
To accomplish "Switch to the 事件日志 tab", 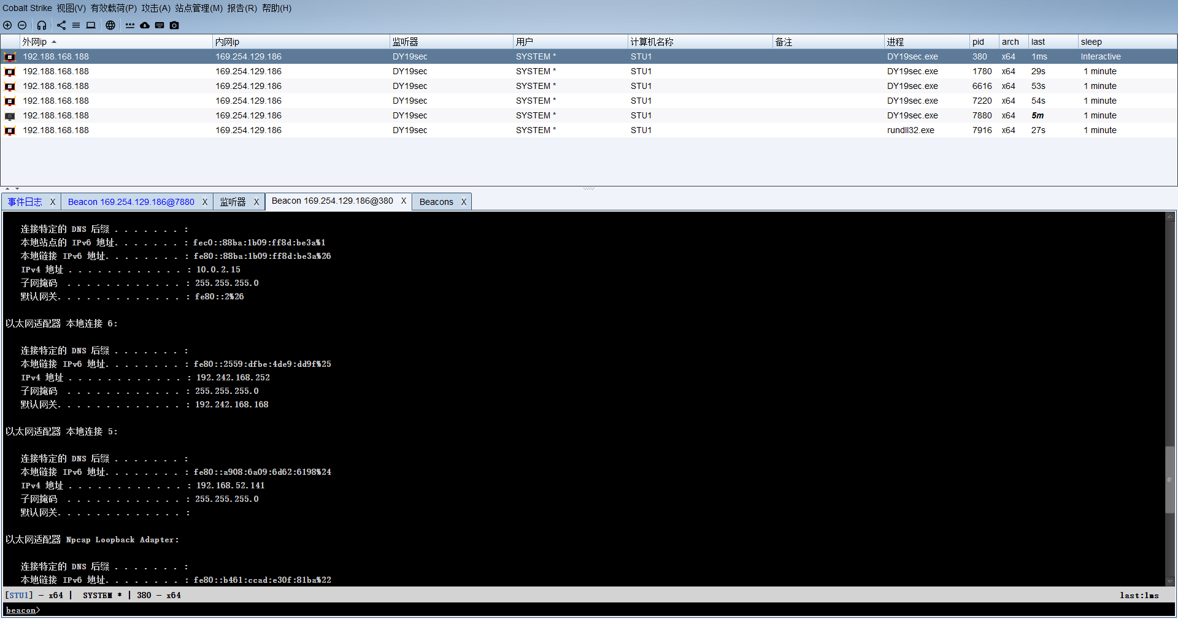I will (x=25, y=202).
